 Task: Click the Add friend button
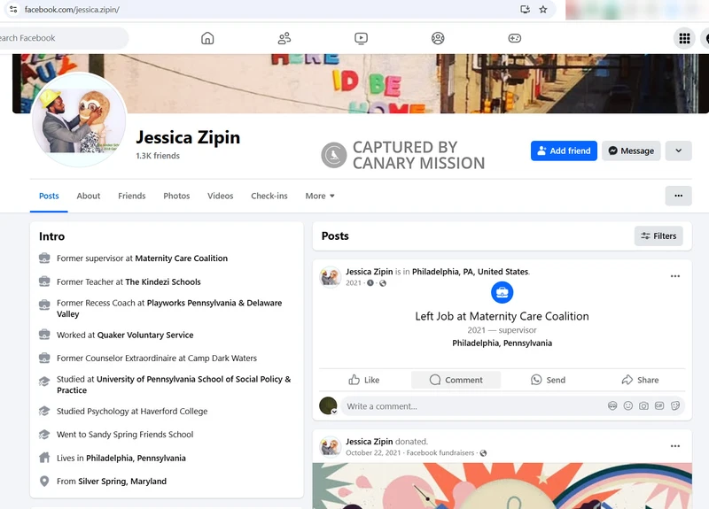coord(564,150)
